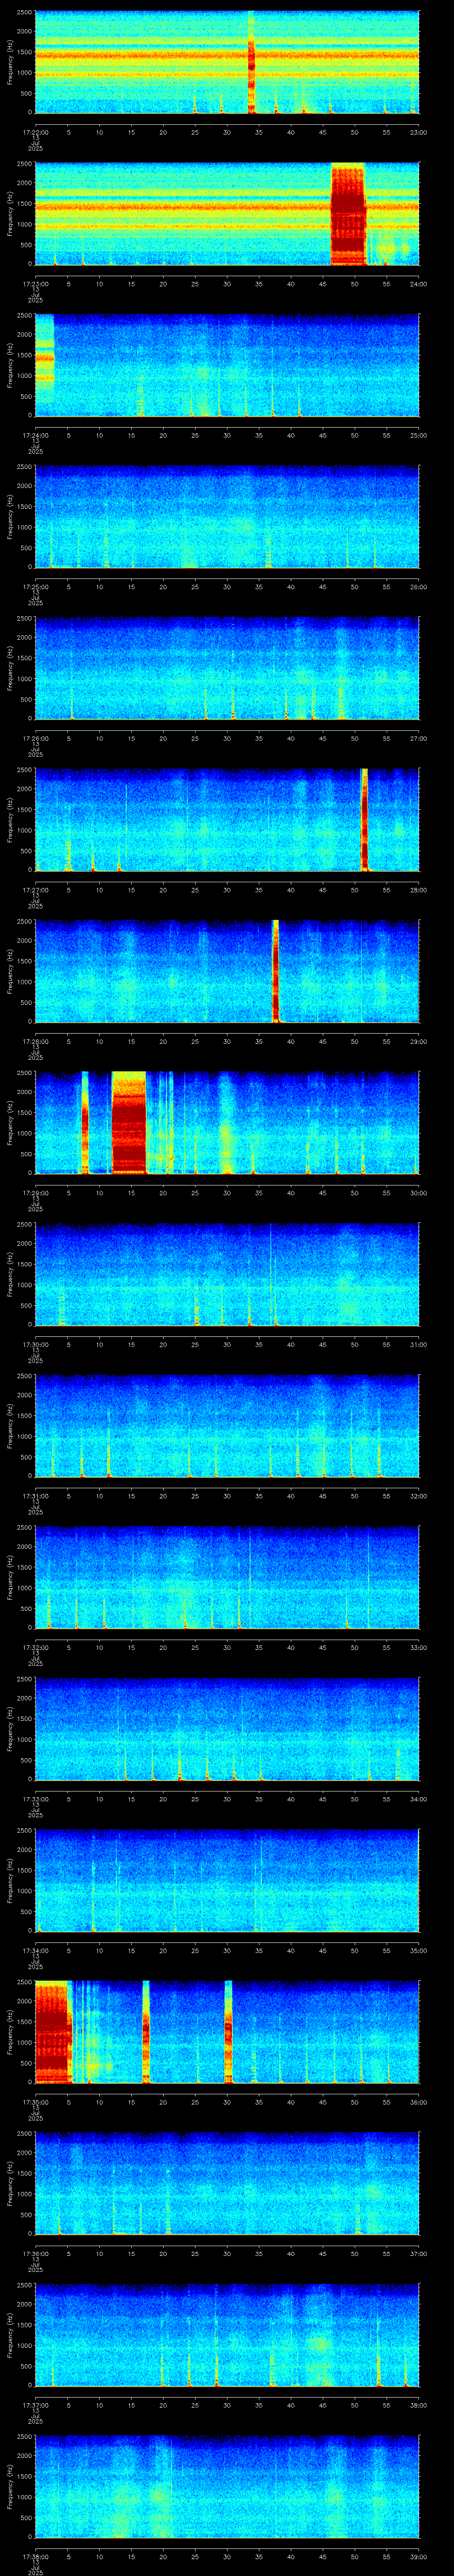The image size is (454, 2576).
Task: Click the spectrogram panel starting at 17:26:00
Action: pos(227,668)
